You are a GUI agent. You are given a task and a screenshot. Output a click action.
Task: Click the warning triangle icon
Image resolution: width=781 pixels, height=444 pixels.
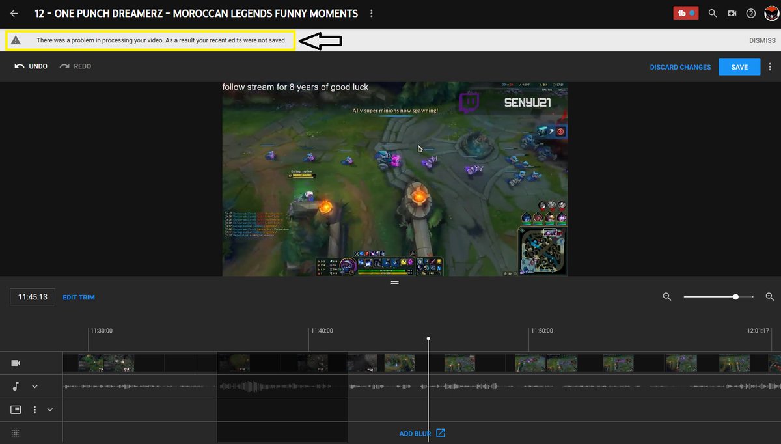16,40
